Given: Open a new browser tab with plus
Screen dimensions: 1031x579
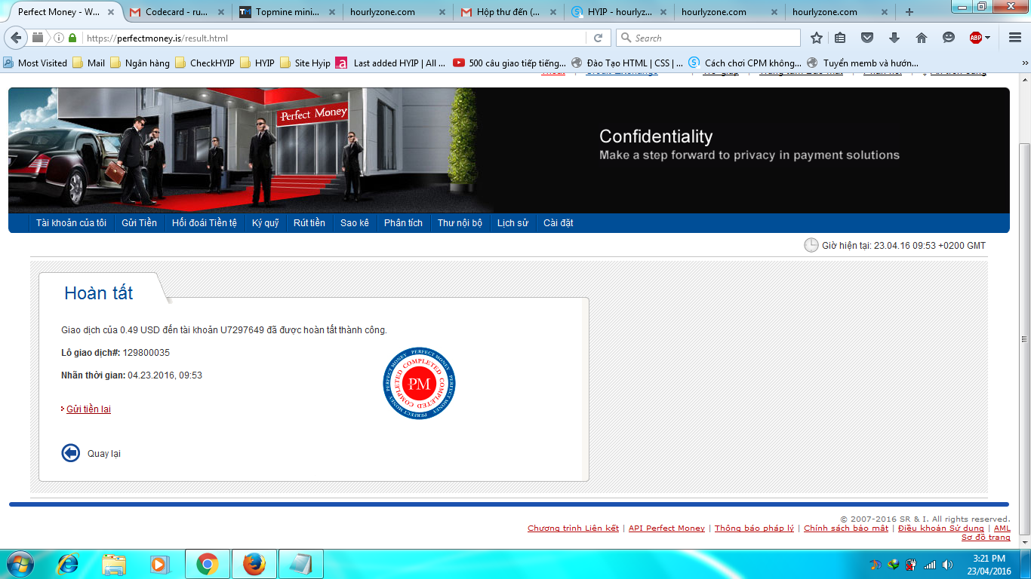Looking at the screenshot, I should [909, 12].
